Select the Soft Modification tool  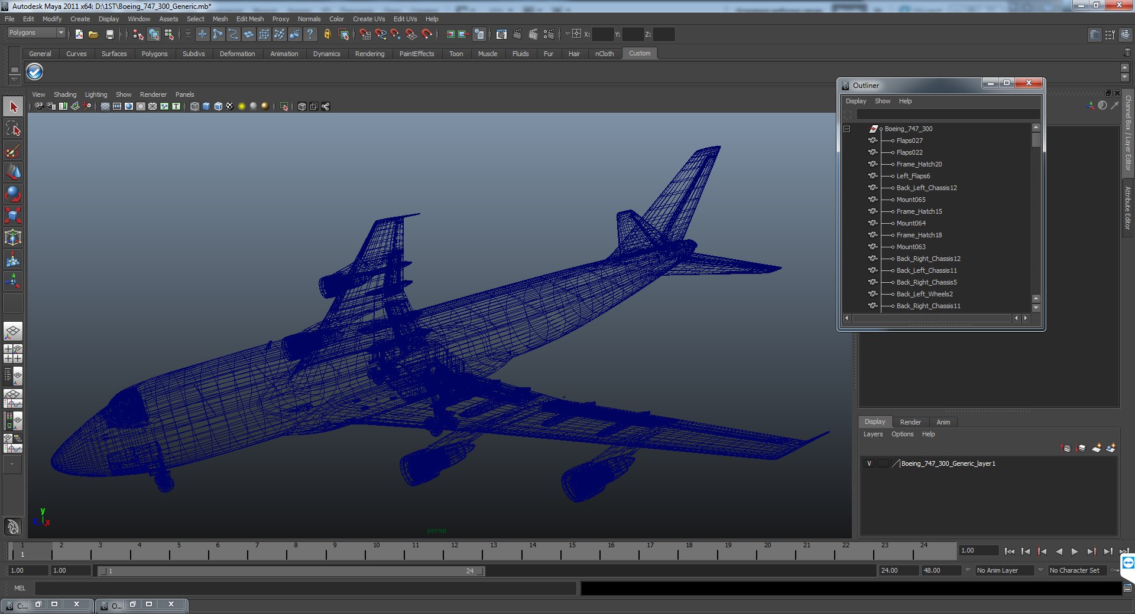[x=13, y=259]
